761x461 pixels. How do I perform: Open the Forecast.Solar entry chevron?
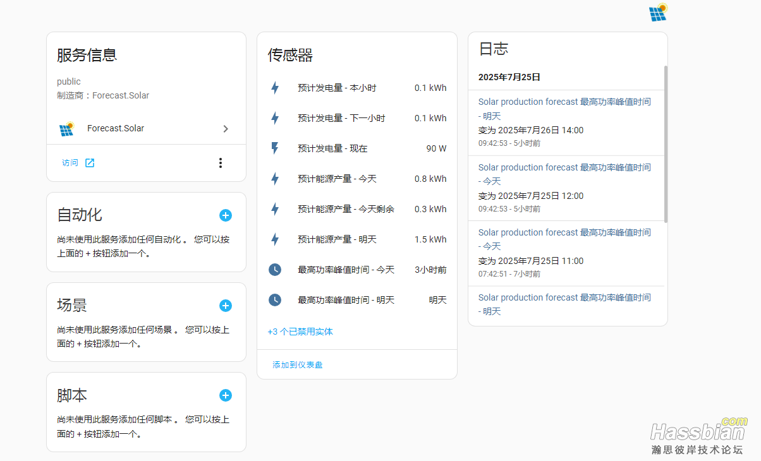tap(226, 129)
